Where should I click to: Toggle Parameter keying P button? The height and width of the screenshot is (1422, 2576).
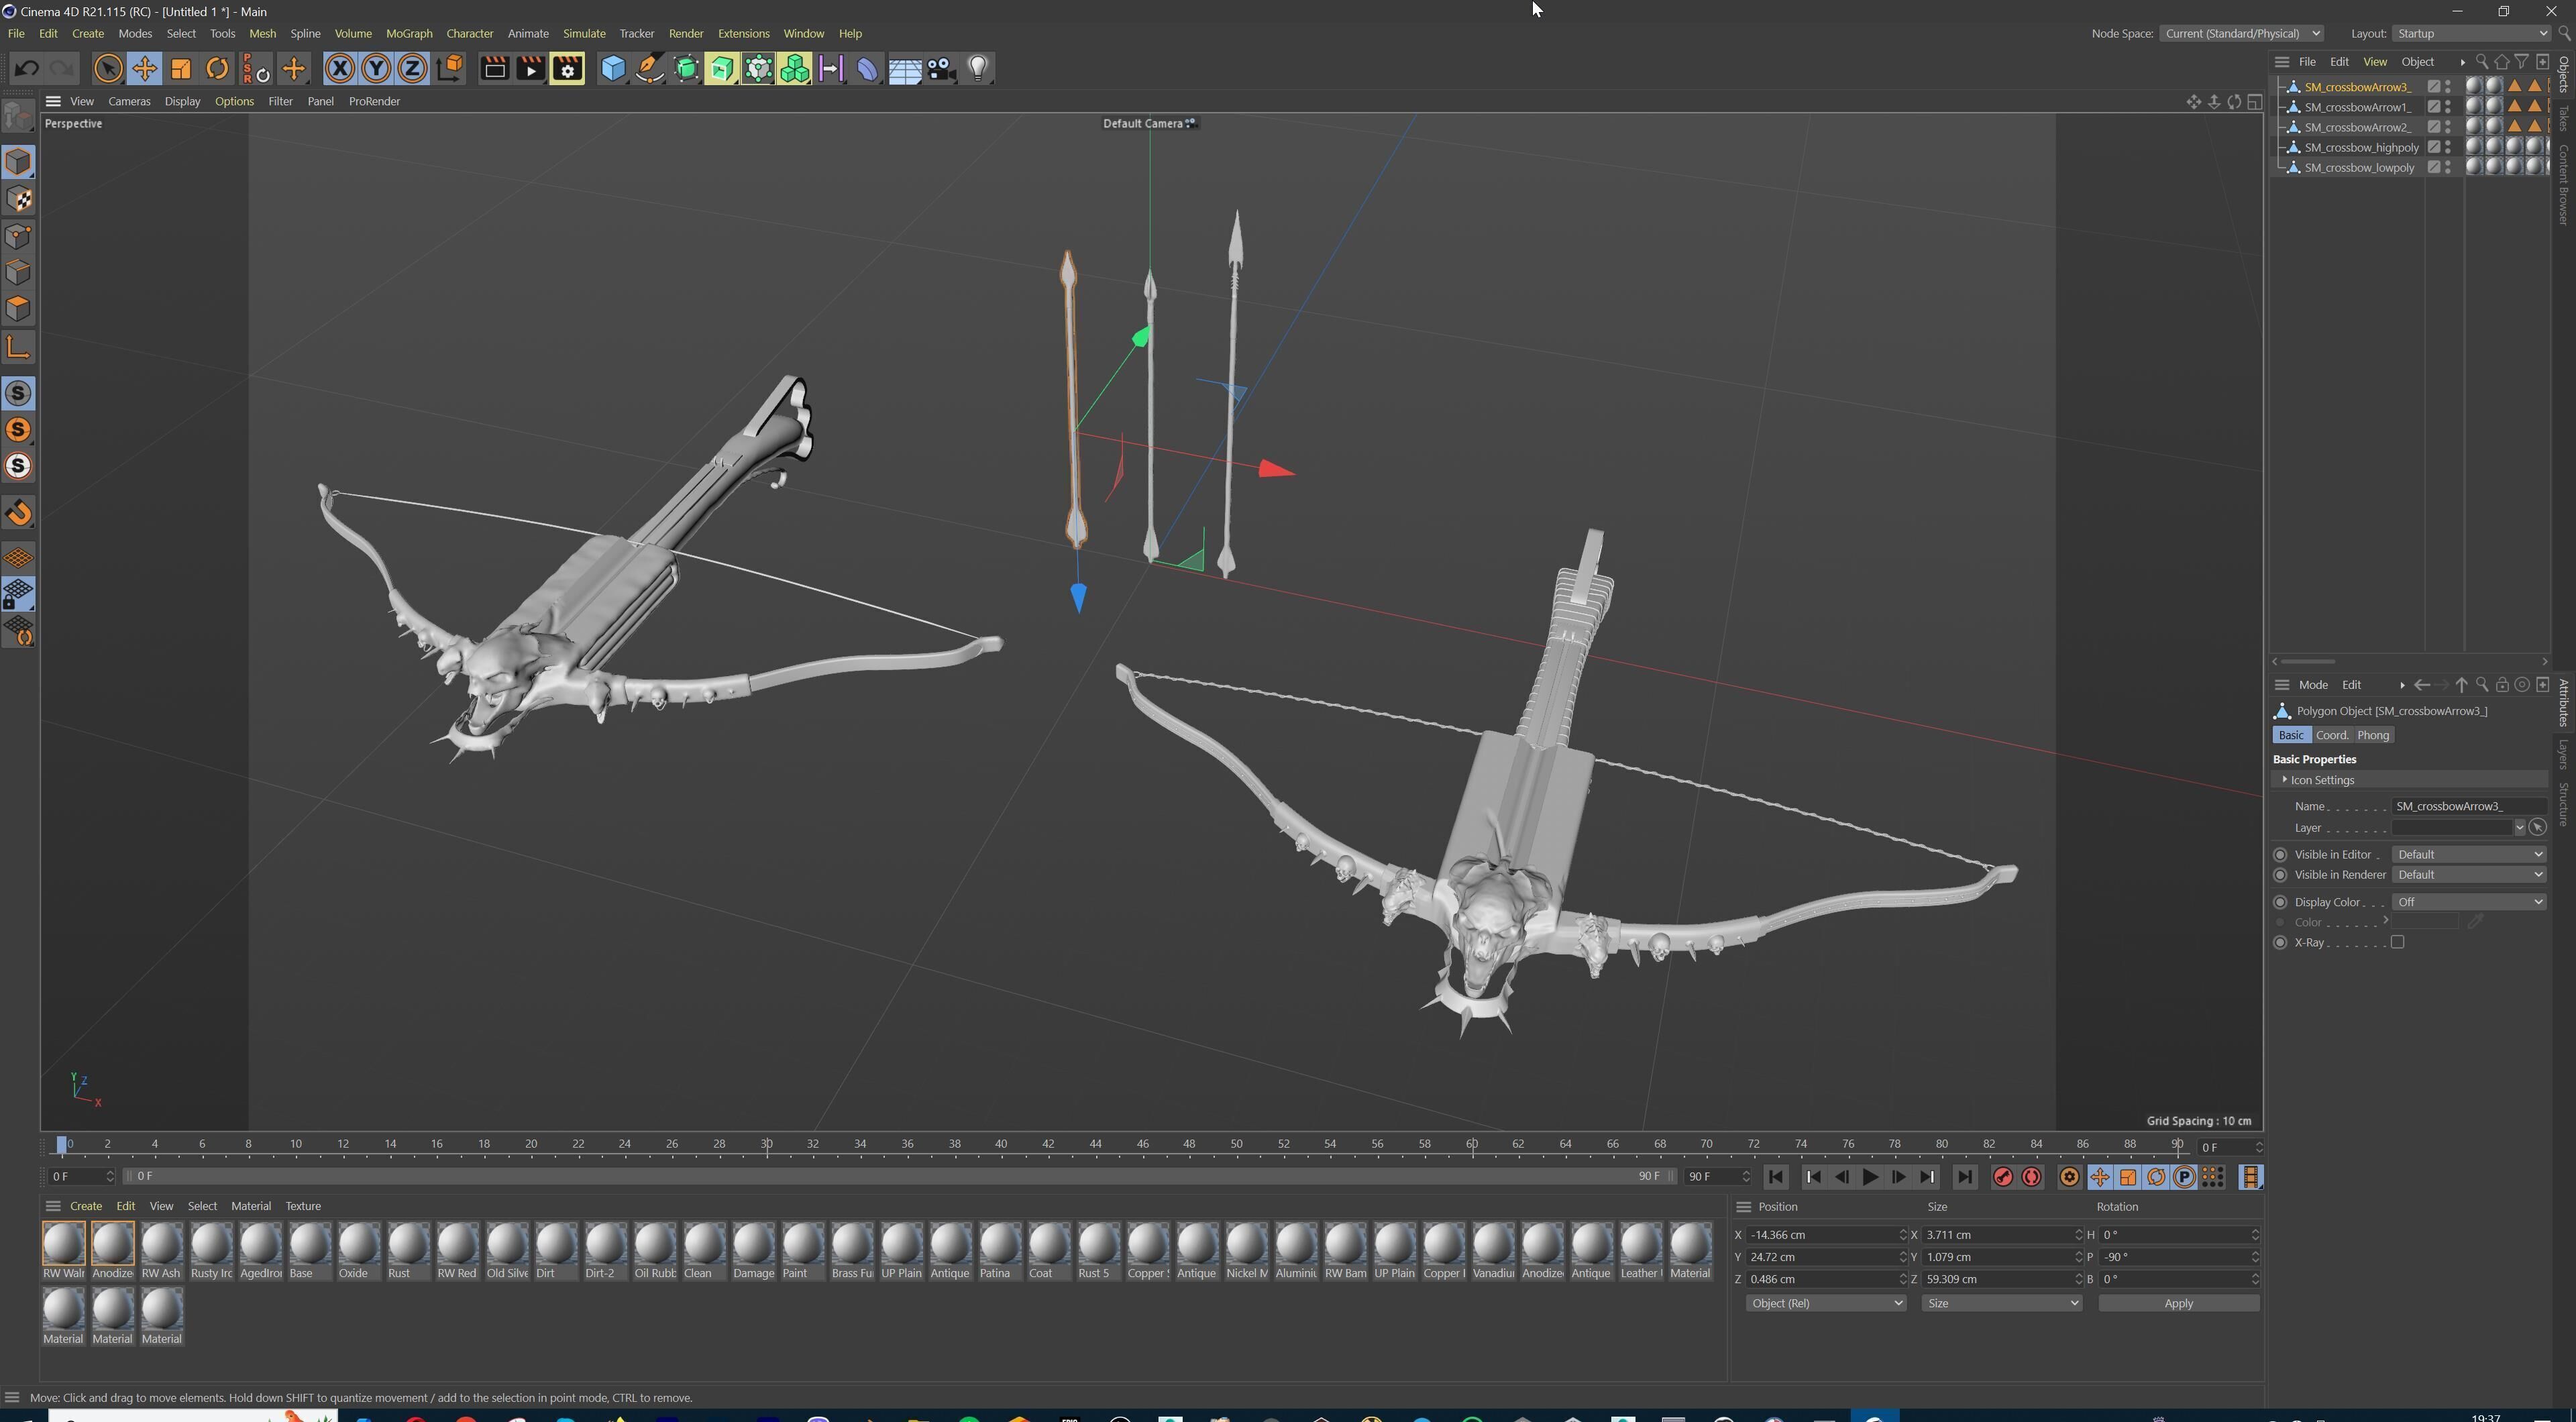2184,1177
